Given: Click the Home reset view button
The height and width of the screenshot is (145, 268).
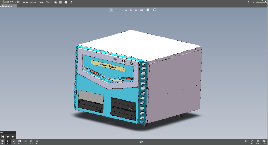Looking at the screenshot, I should 2,142.
